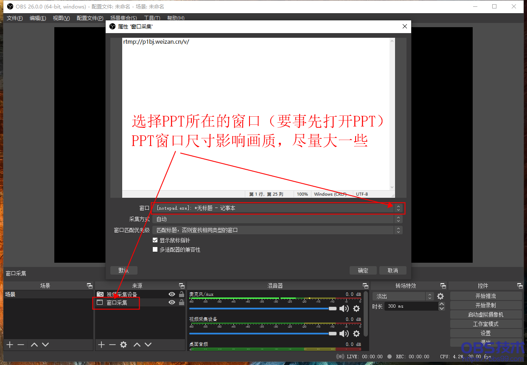The height and width of the screenshot is (365, 527).
Task: Pop out the 场景 dock panel
Action: [x=89, y=286]
